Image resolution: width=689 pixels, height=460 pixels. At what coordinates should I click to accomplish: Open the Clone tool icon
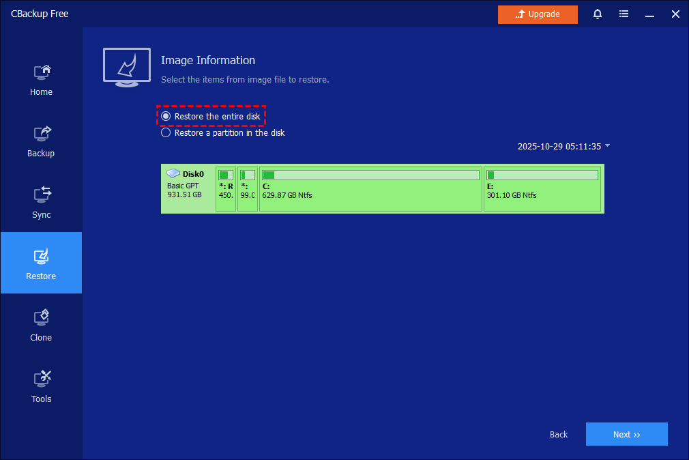[41, 318]
